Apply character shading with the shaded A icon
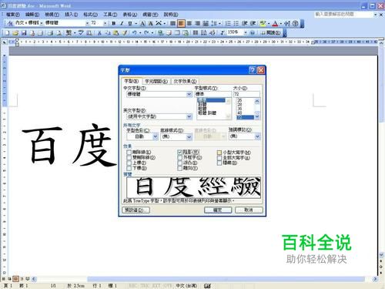The height and width of the screenshot is (289, 385). [151, 23]
